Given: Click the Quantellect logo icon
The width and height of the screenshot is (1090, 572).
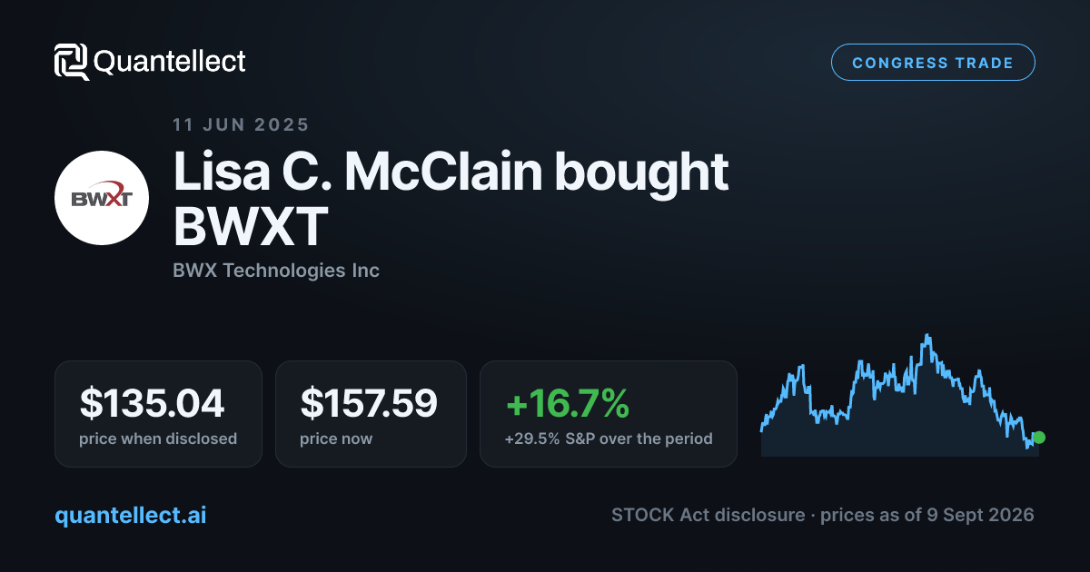Looking at the screenshot, I should point(72,62).
